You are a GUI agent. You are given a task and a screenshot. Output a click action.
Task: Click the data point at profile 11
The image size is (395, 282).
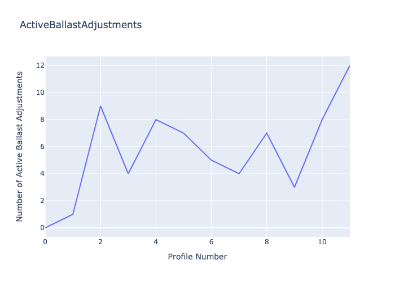349,65
